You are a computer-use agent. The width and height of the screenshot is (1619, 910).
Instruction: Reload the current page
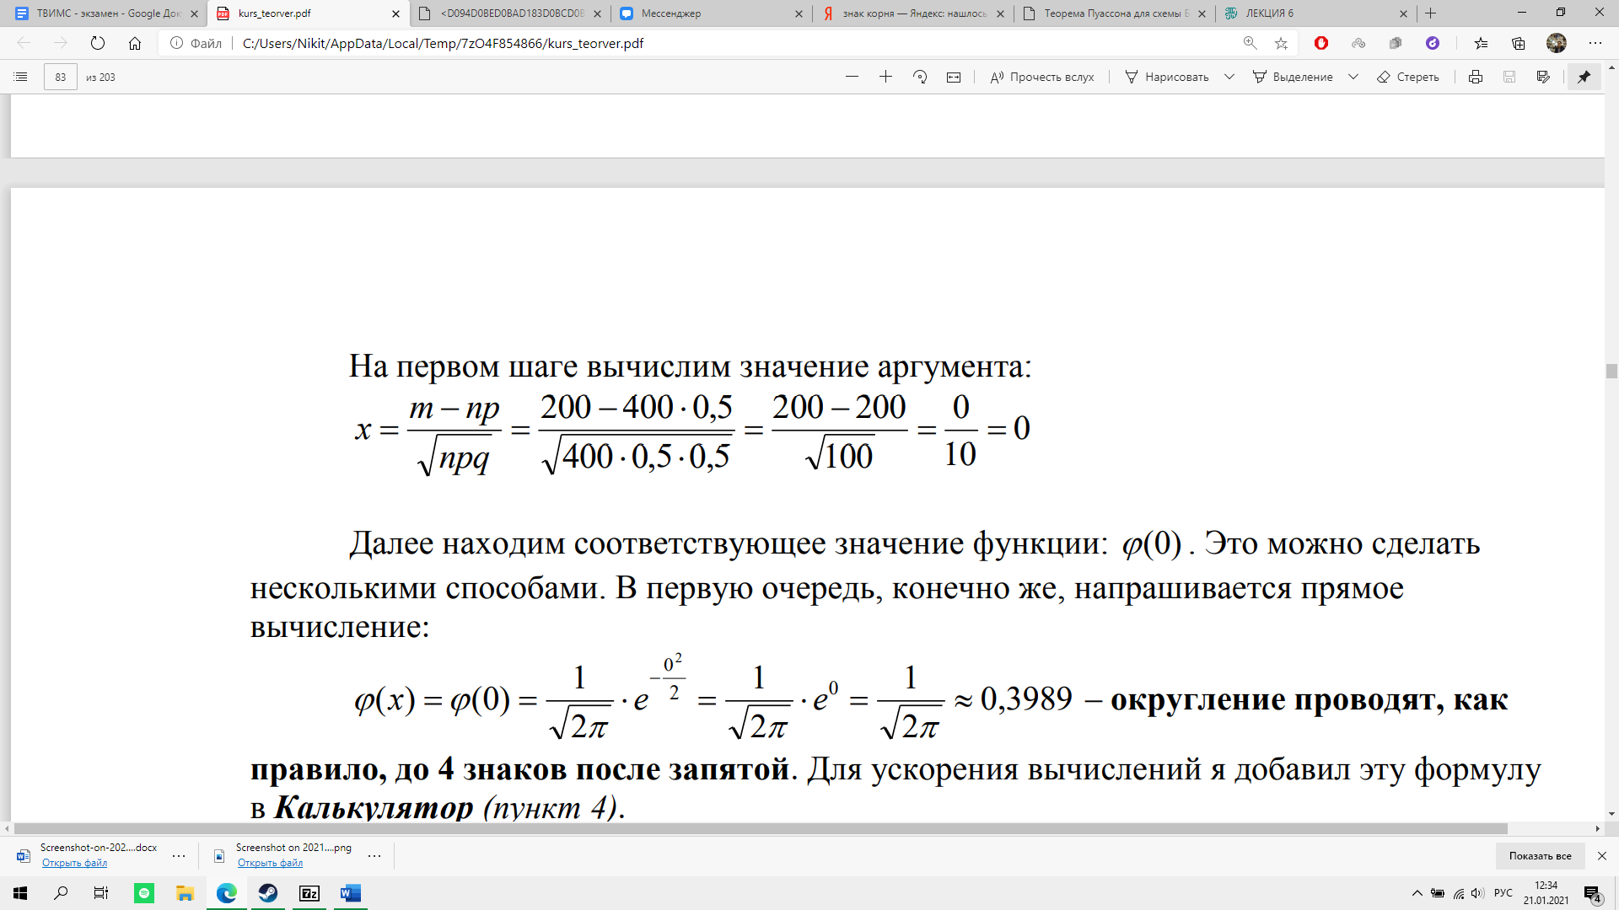click(x=98, y=43)
